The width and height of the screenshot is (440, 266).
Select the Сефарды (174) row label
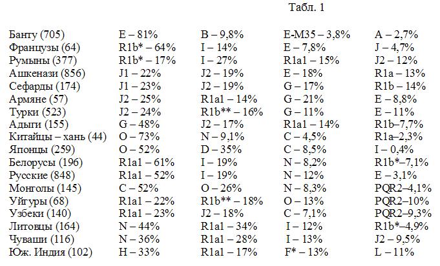(45, 86)
